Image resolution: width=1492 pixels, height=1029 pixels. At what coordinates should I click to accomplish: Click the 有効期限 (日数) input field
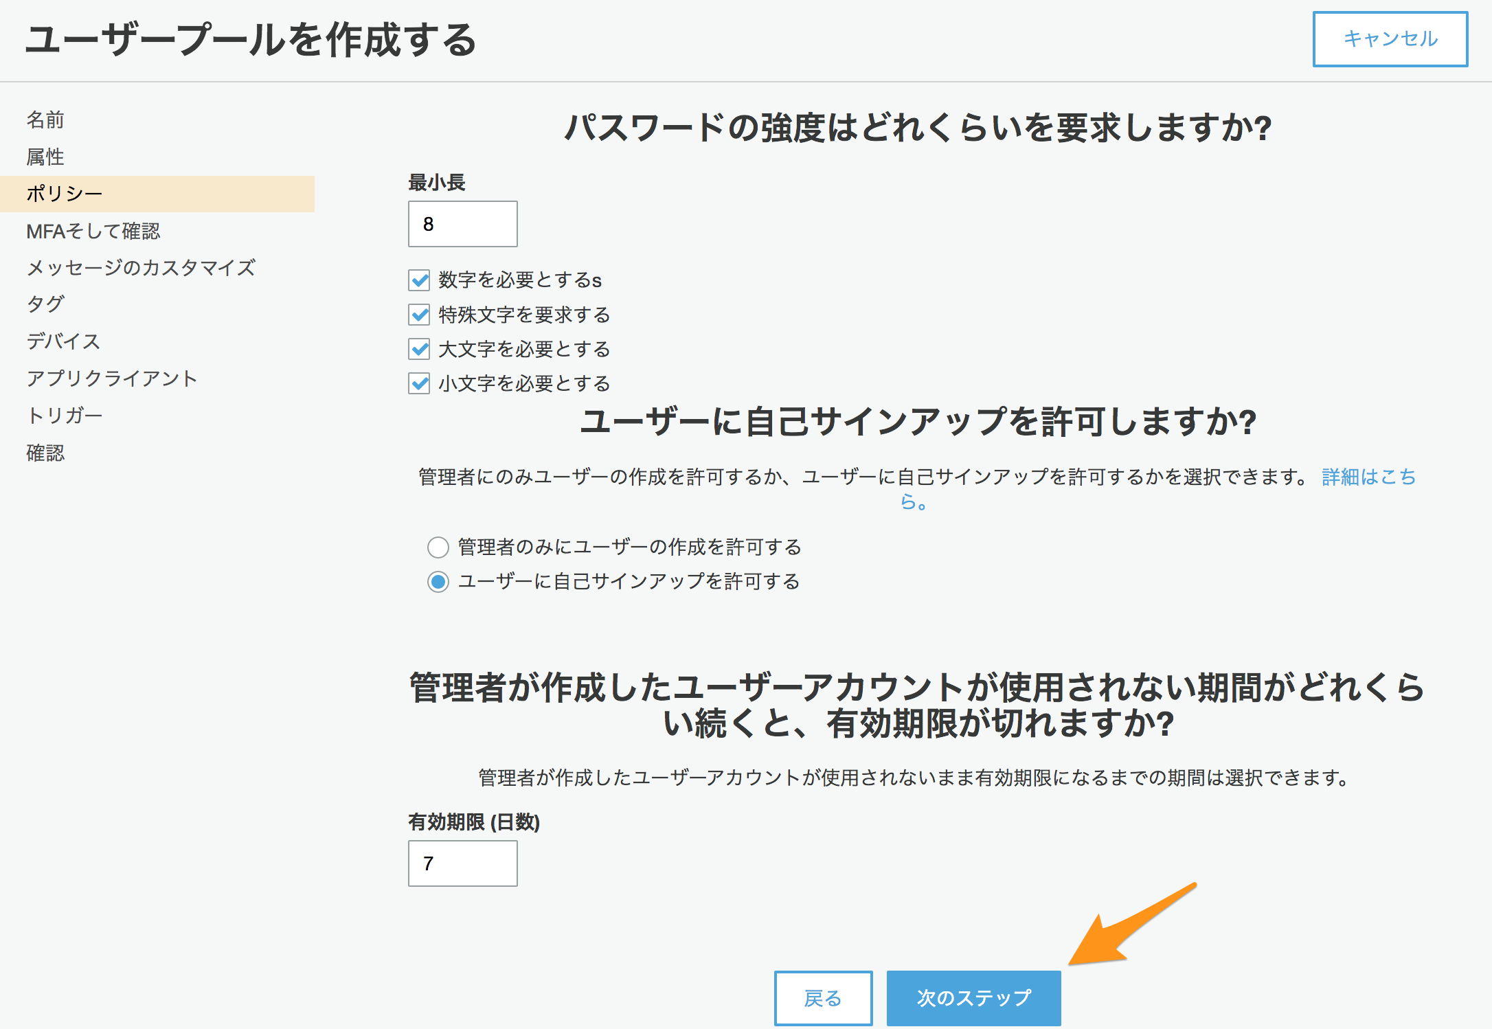tap(462, 863)
